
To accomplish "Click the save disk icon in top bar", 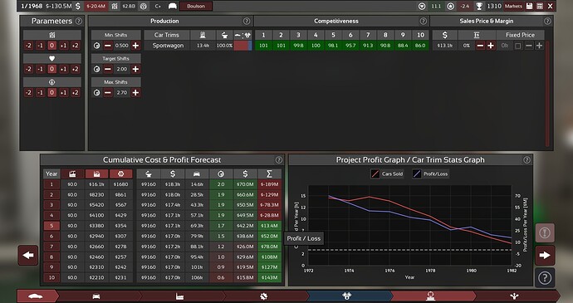I will (x=530, y=6).
